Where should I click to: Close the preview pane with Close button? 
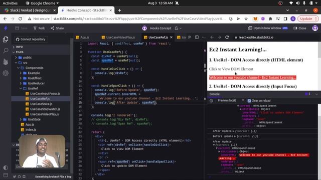pyautogui.click(x=300, y=28)
